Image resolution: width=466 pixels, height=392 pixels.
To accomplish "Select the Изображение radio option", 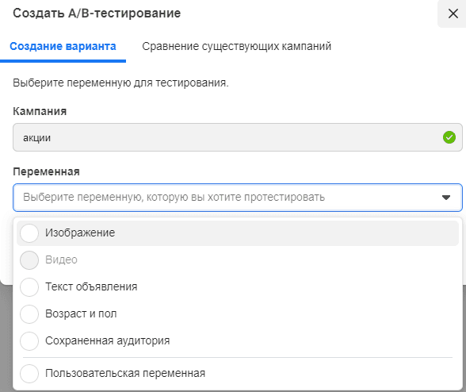I will click(x=29, y=233).
